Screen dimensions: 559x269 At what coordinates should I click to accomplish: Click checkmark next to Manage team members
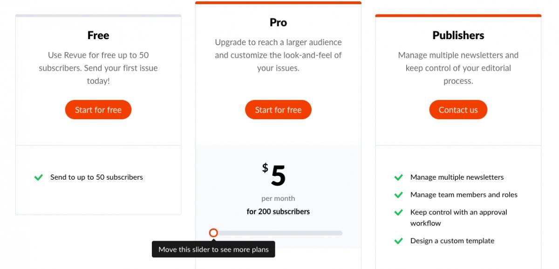pyautogui.click(x=398, y=195)
